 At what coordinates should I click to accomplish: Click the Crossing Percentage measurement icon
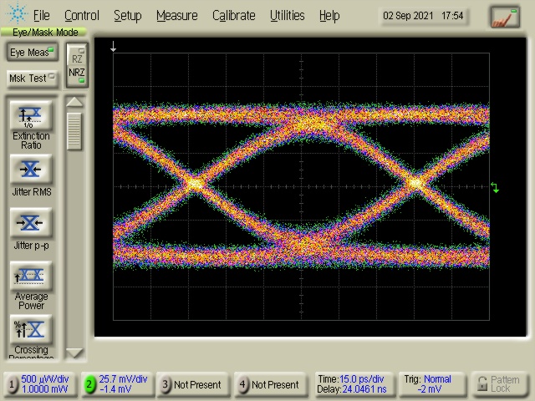pos(31,329)
